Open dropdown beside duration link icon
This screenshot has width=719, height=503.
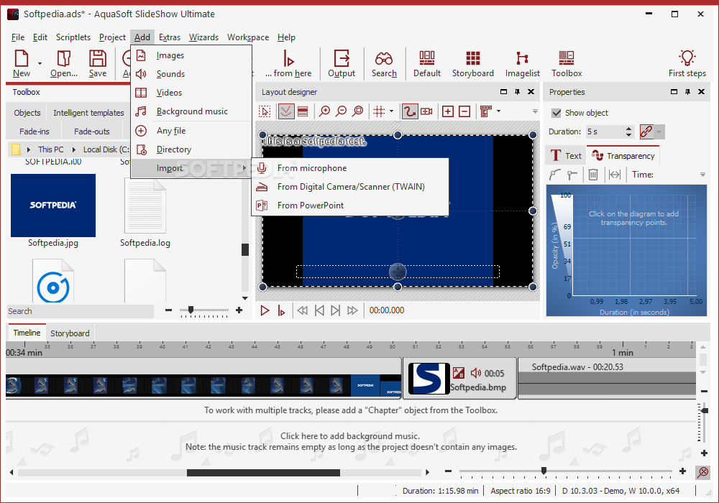[659, 132]
